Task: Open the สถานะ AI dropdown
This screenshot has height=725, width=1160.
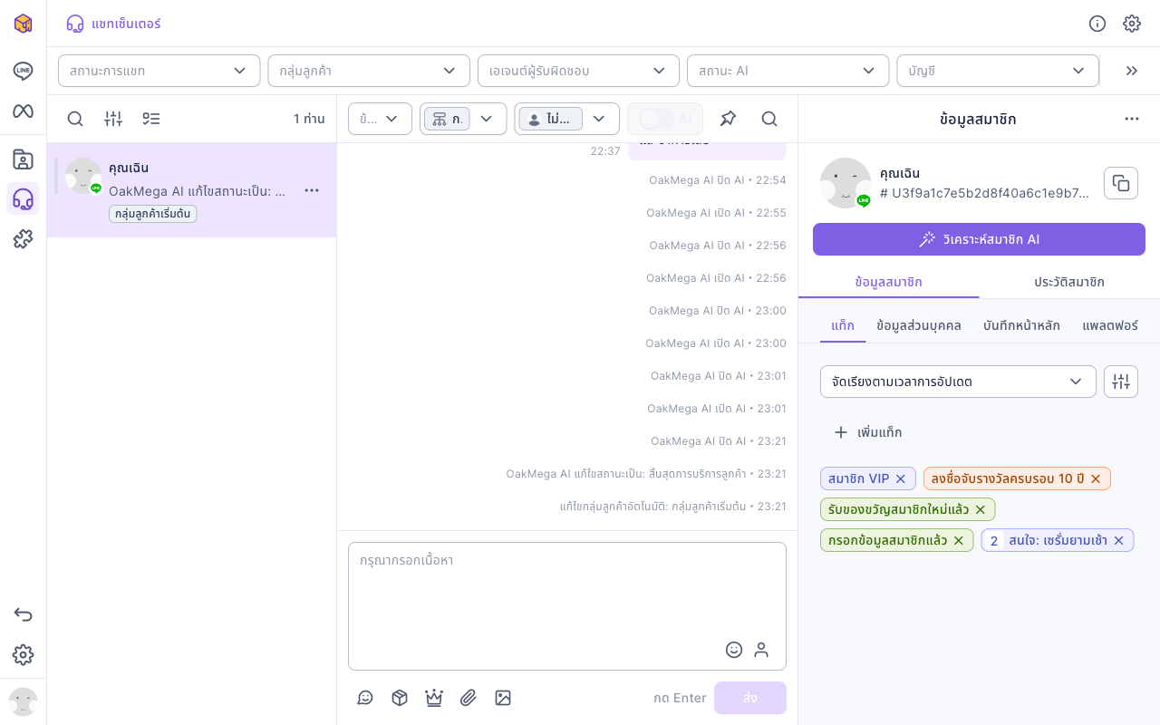Action: [x=788, y=71]
